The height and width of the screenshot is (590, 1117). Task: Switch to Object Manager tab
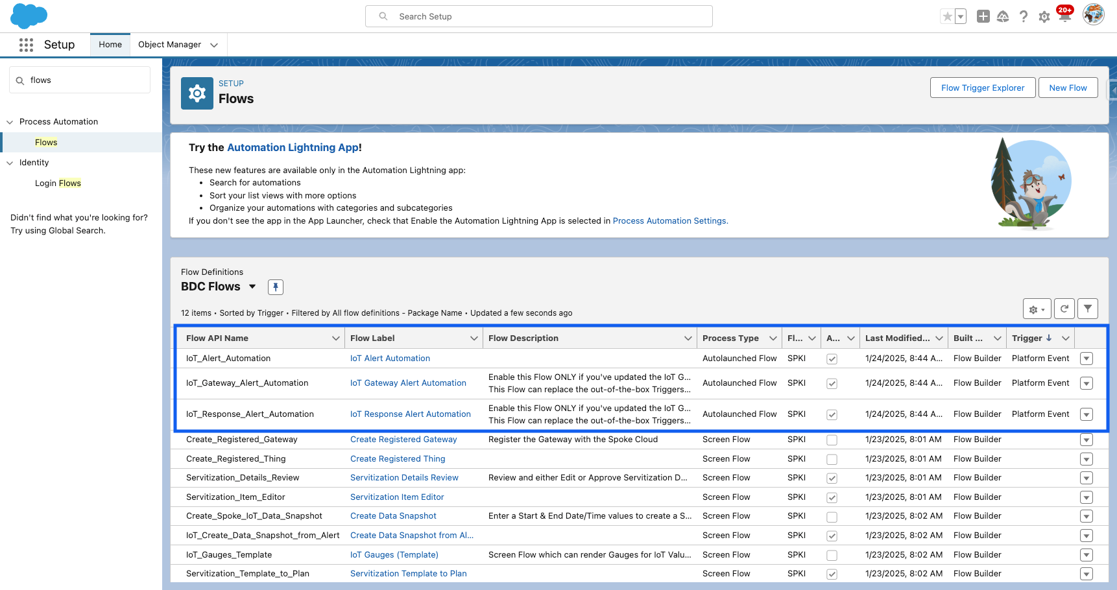click(169, 45)
